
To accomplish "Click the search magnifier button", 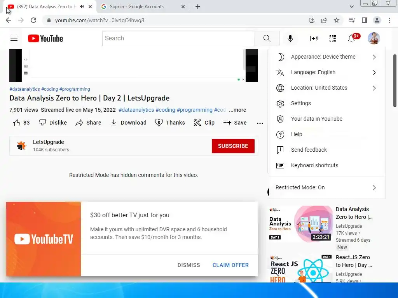I will tap(267, 38).
